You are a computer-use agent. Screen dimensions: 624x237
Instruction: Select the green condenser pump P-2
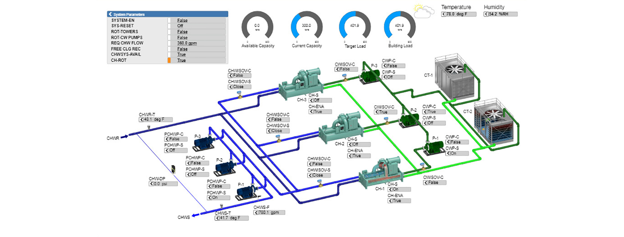click(409, 120)
